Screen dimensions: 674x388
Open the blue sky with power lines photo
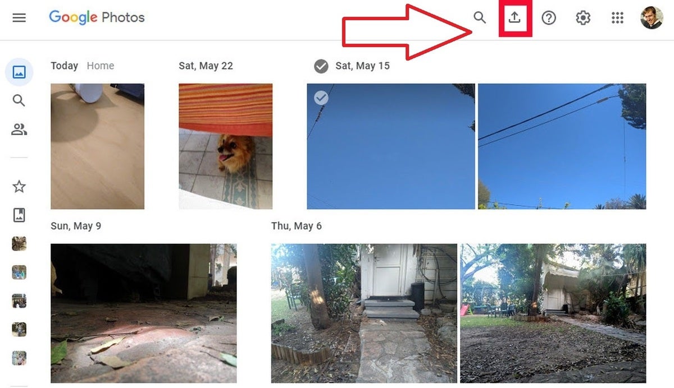(x=562, y=146)
